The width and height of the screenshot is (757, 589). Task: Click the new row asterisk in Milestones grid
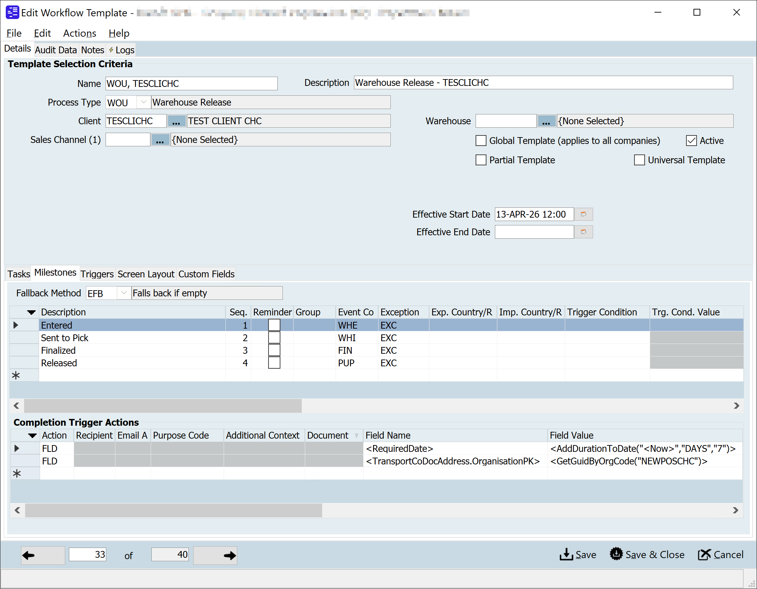16,375
